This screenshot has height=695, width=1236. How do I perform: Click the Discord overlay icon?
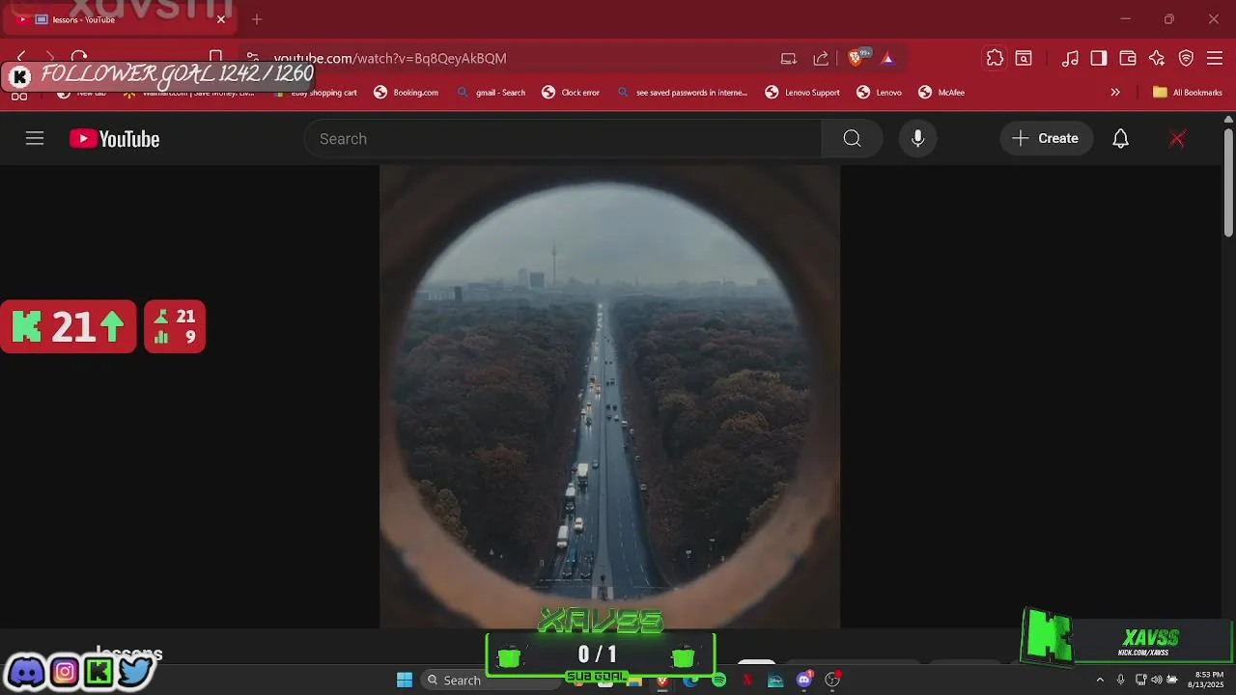pyautogui.click(x=26, y=671)
